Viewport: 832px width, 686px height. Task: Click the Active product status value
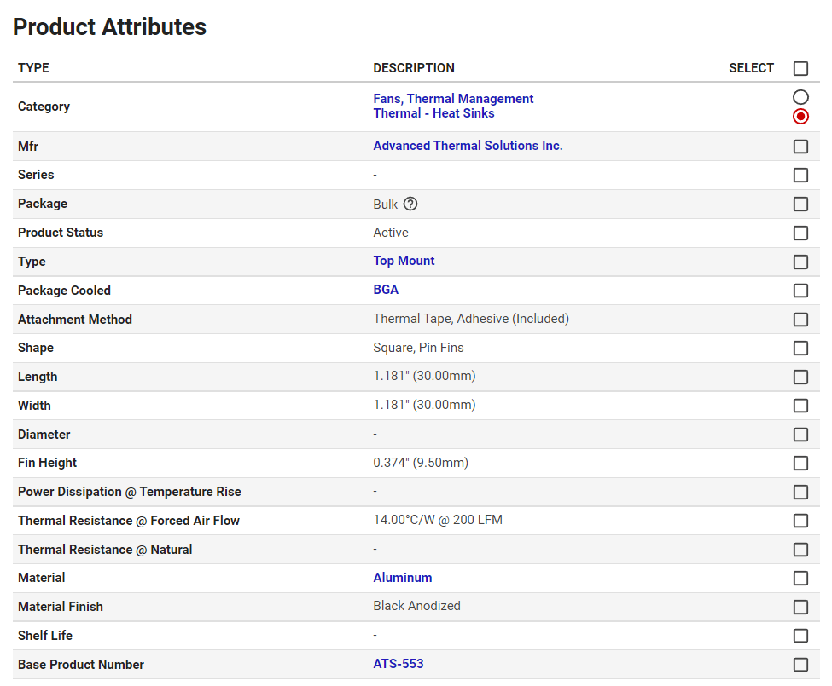point(391,233)
